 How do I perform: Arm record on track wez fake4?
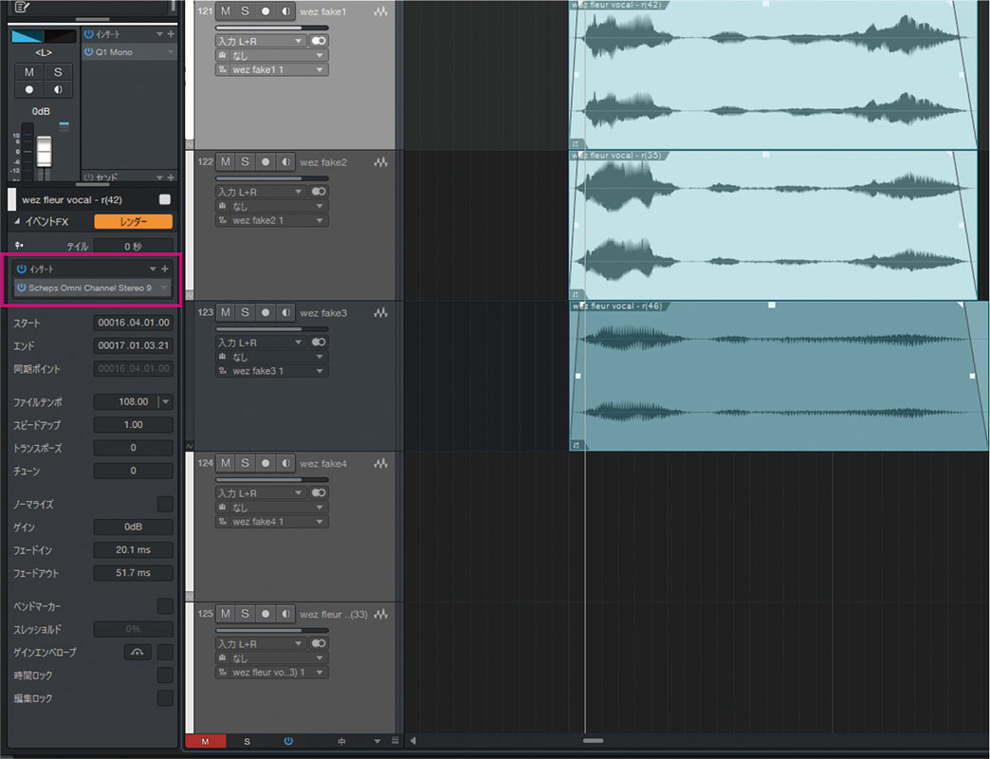pos(266,464)
